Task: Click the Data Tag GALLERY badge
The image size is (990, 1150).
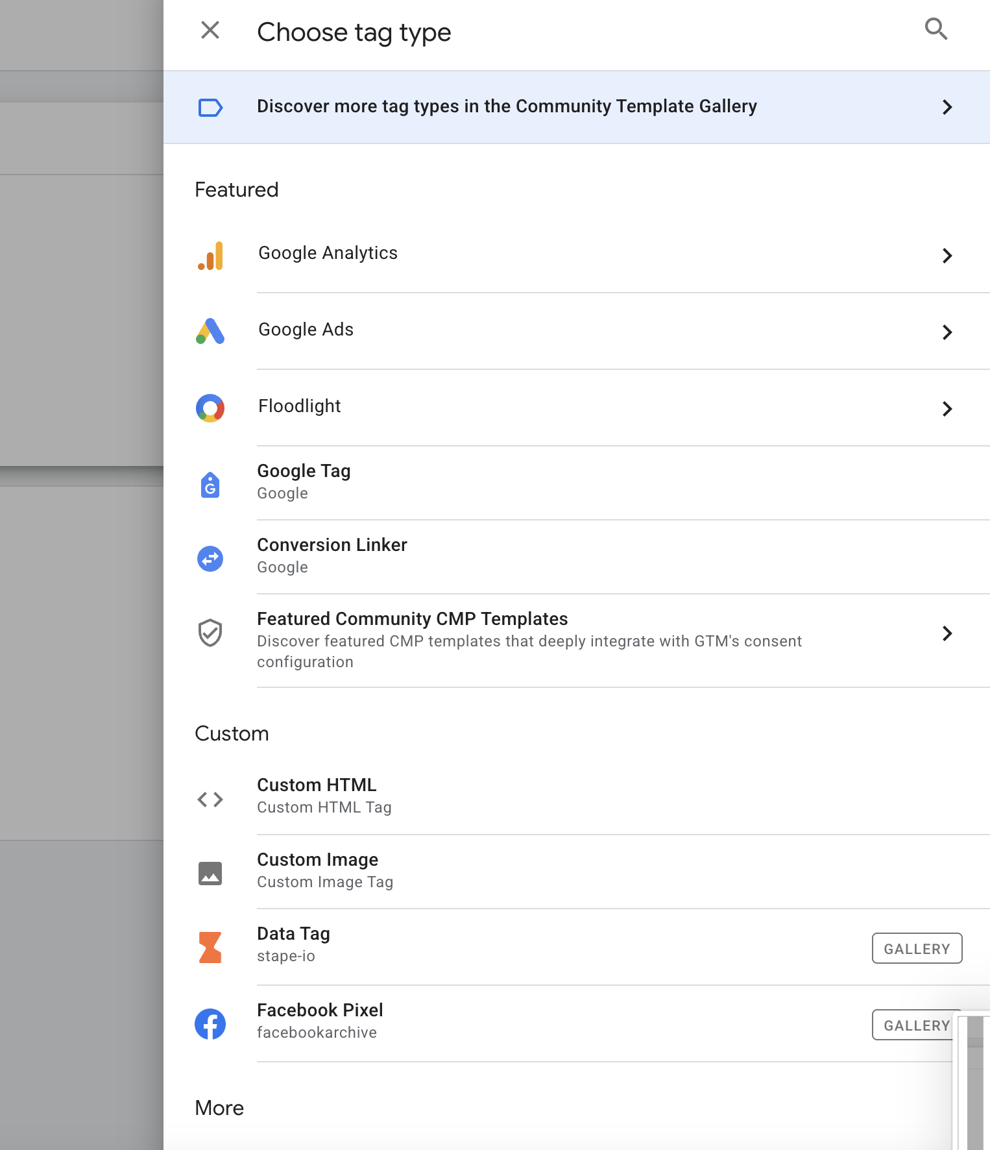Action: tap(916, 949)
